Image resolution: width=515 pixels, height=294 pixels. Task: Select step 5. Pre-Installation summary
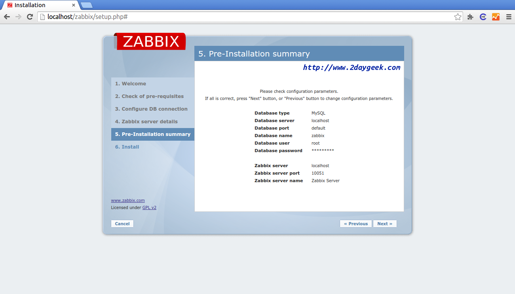(x=153, y=134)
